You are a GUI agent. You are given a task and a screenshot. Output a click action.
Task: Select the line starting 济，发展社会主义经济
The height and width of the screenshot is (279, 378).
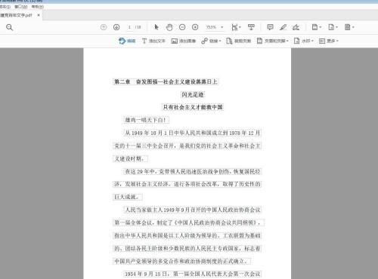(187, 184)
